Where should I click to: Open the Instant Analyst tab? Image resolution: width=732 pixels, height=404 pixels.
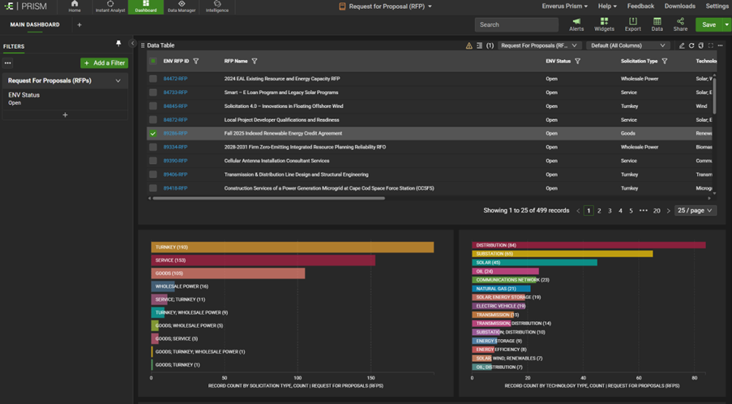click(110, 7)
